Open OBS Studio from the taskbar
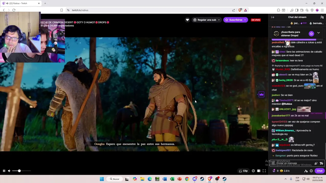The image size is (326, 183). click(217, 179)
